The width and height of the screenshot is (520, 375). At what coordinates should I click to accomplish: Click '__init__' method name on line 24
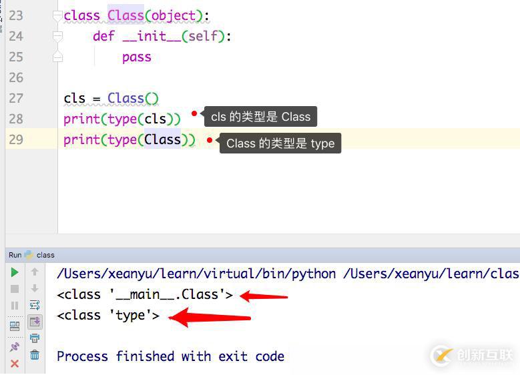[x=152, y=36]
